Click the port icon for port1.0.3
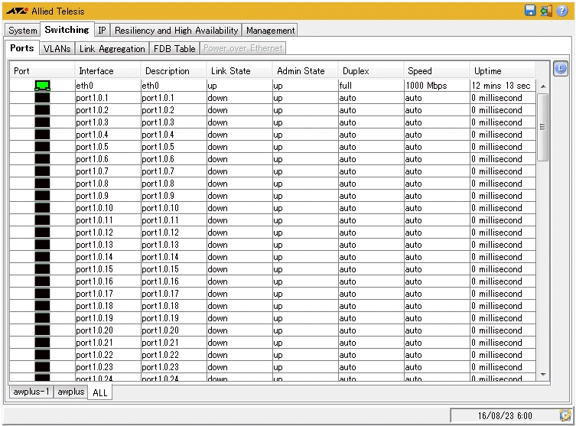The width and height of the screenshot is (576, 426). [x=42, y=122]
